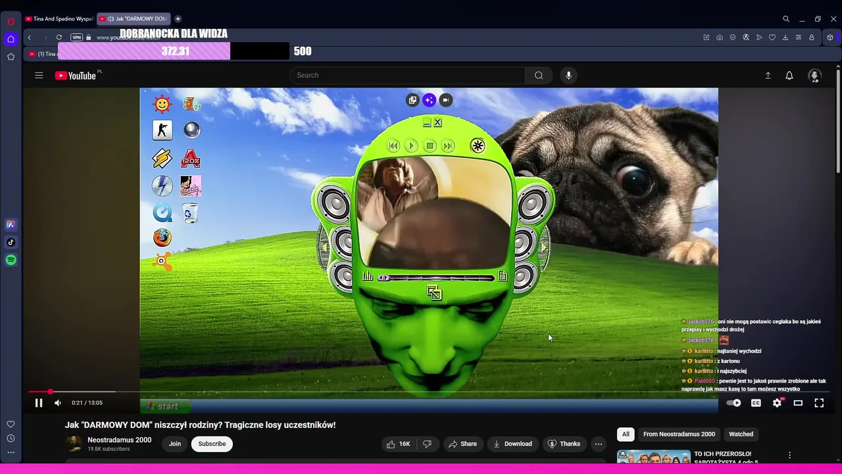This screenshot has height=474, width=842.
Task: Open Easy Setup sliders icon
Action: [x=799, y=38]
